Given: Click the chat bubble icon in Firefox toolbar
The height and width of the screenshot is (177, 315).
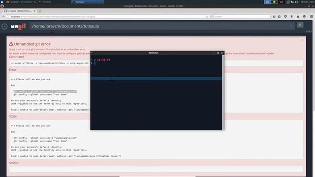Looking at the screenshot, I should [x=304, y=17].
